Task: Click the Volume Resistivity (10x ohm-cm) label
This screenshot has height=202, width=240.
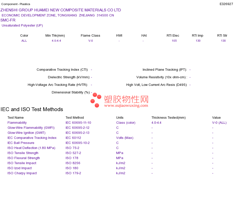Action: click(x=162, y=77)
